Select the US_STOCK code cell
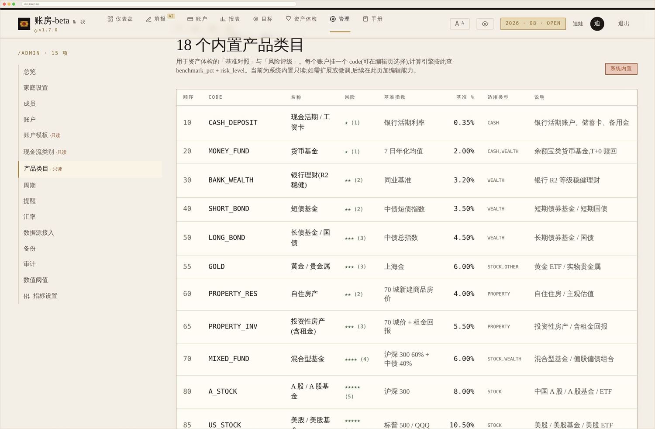The height and width of the screenshot is (429, 655). coord(224,425)
